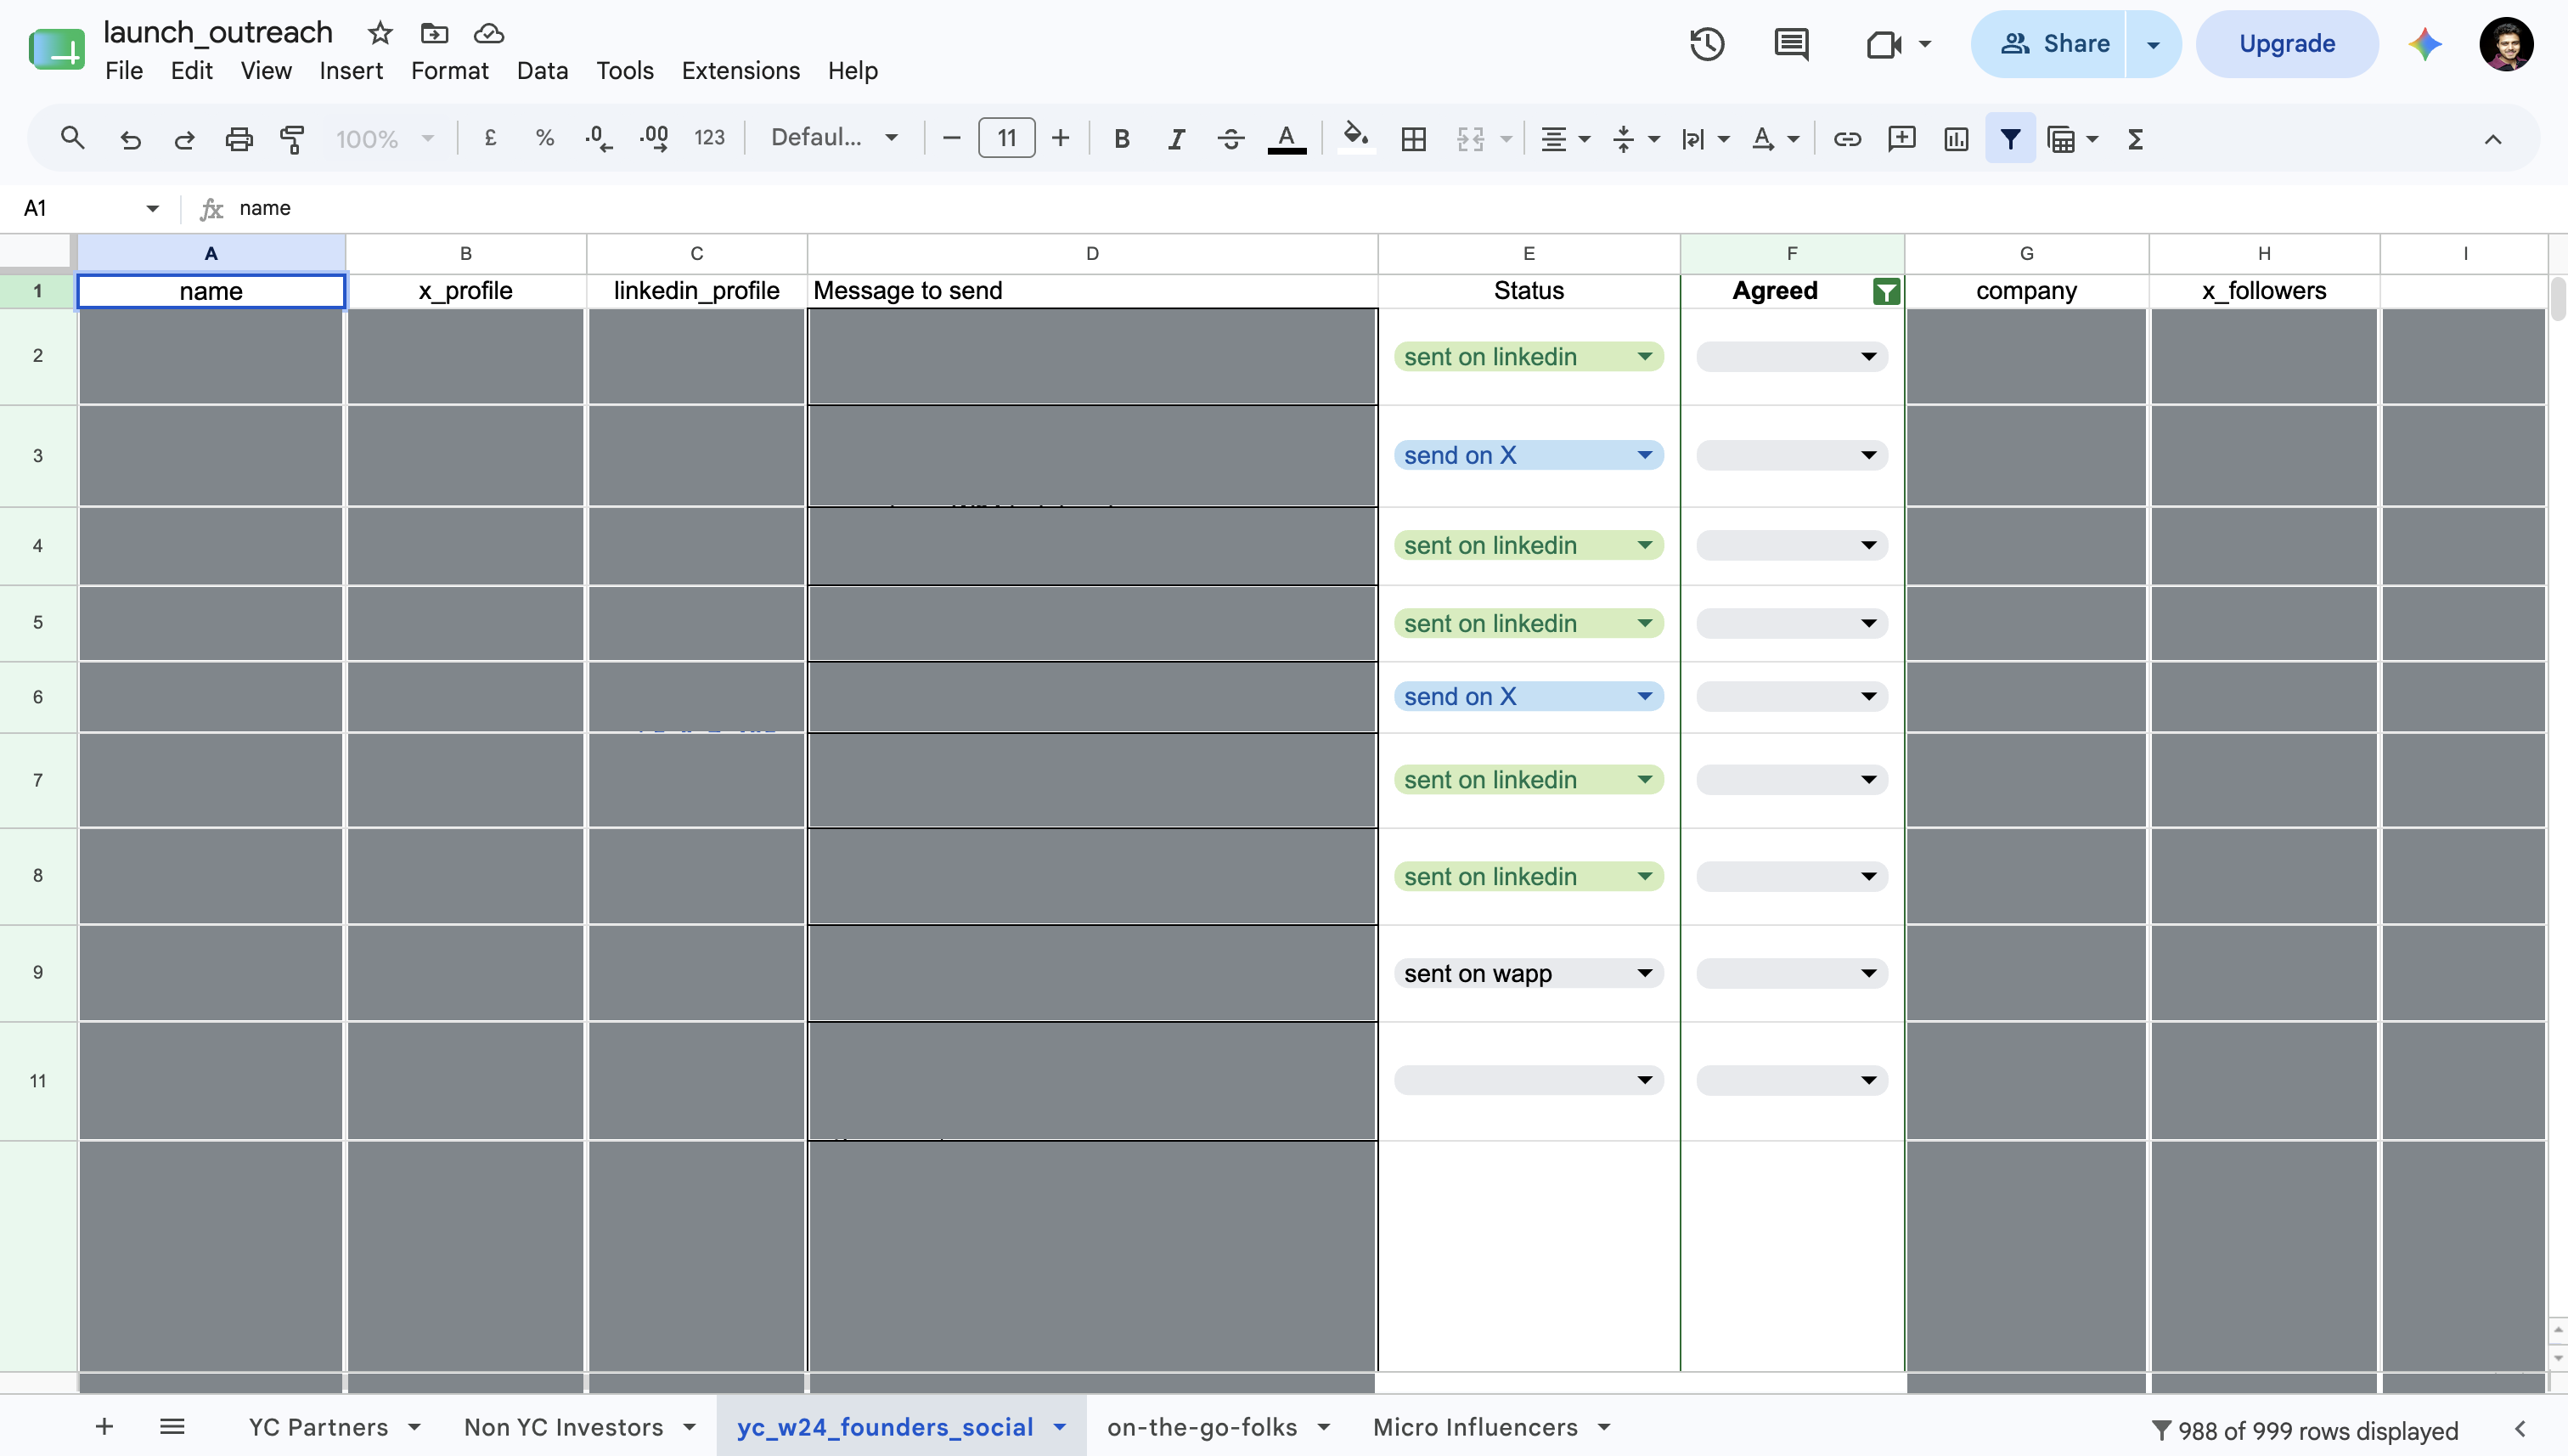Switch to the YC Partners sheet tab

(x=318, y=1427)
